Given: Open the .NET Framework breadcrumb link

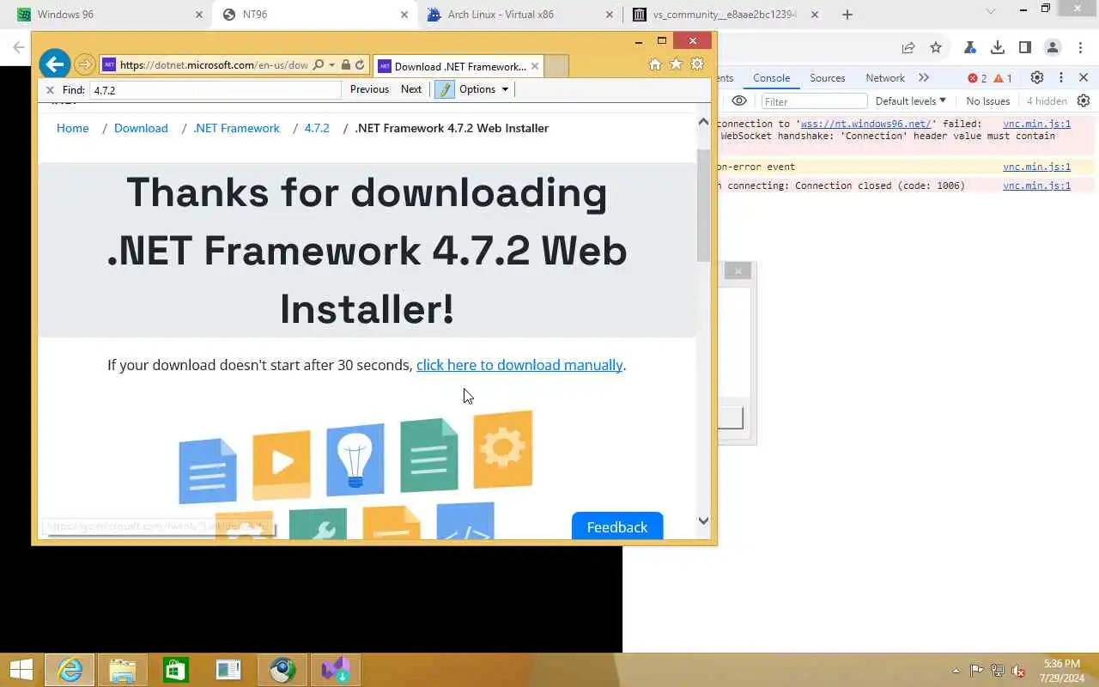Looking at the screenshot, I should click(x=236, y=128).
